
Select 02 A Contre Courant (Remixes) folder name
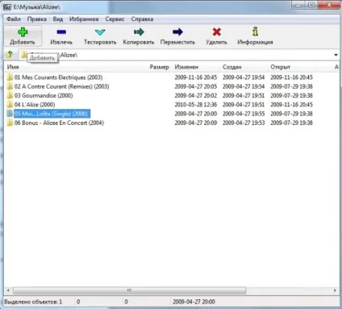pos(61,86)
